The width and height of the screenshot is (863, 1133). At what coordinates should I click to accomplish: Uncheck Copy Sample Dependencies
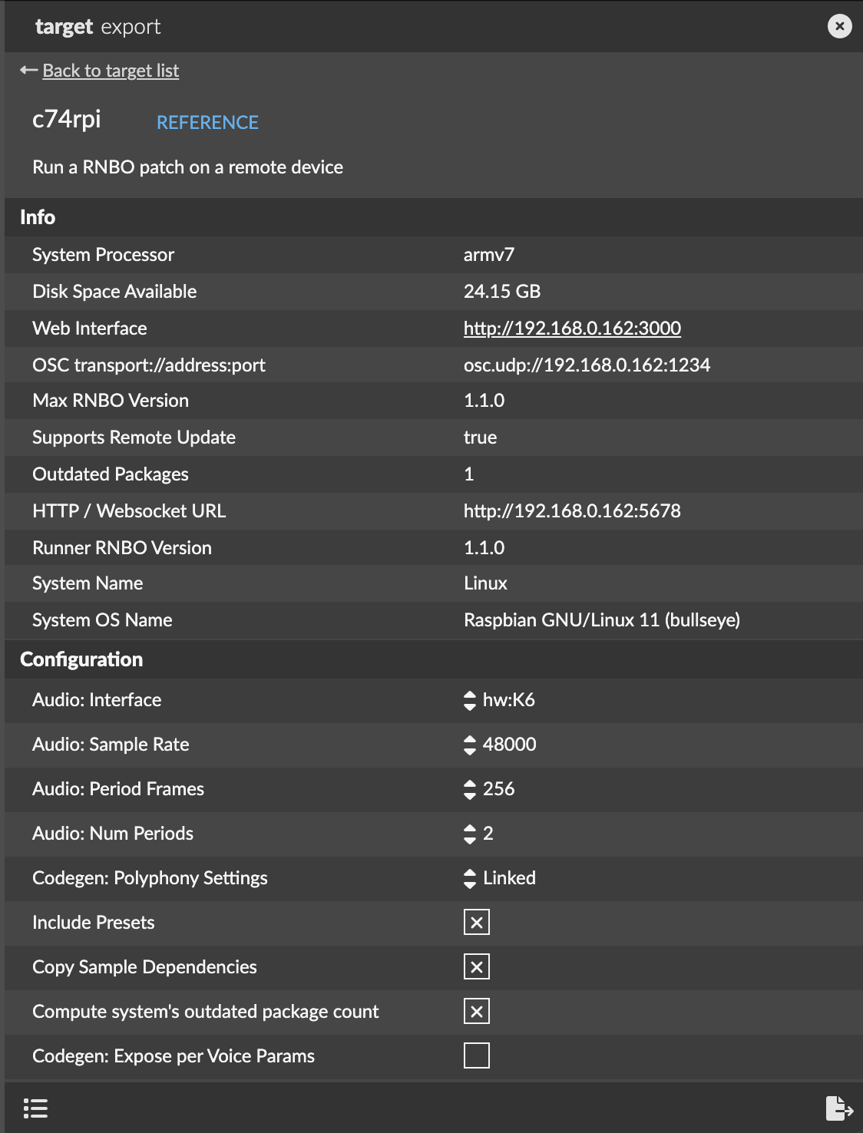[476, 967]
